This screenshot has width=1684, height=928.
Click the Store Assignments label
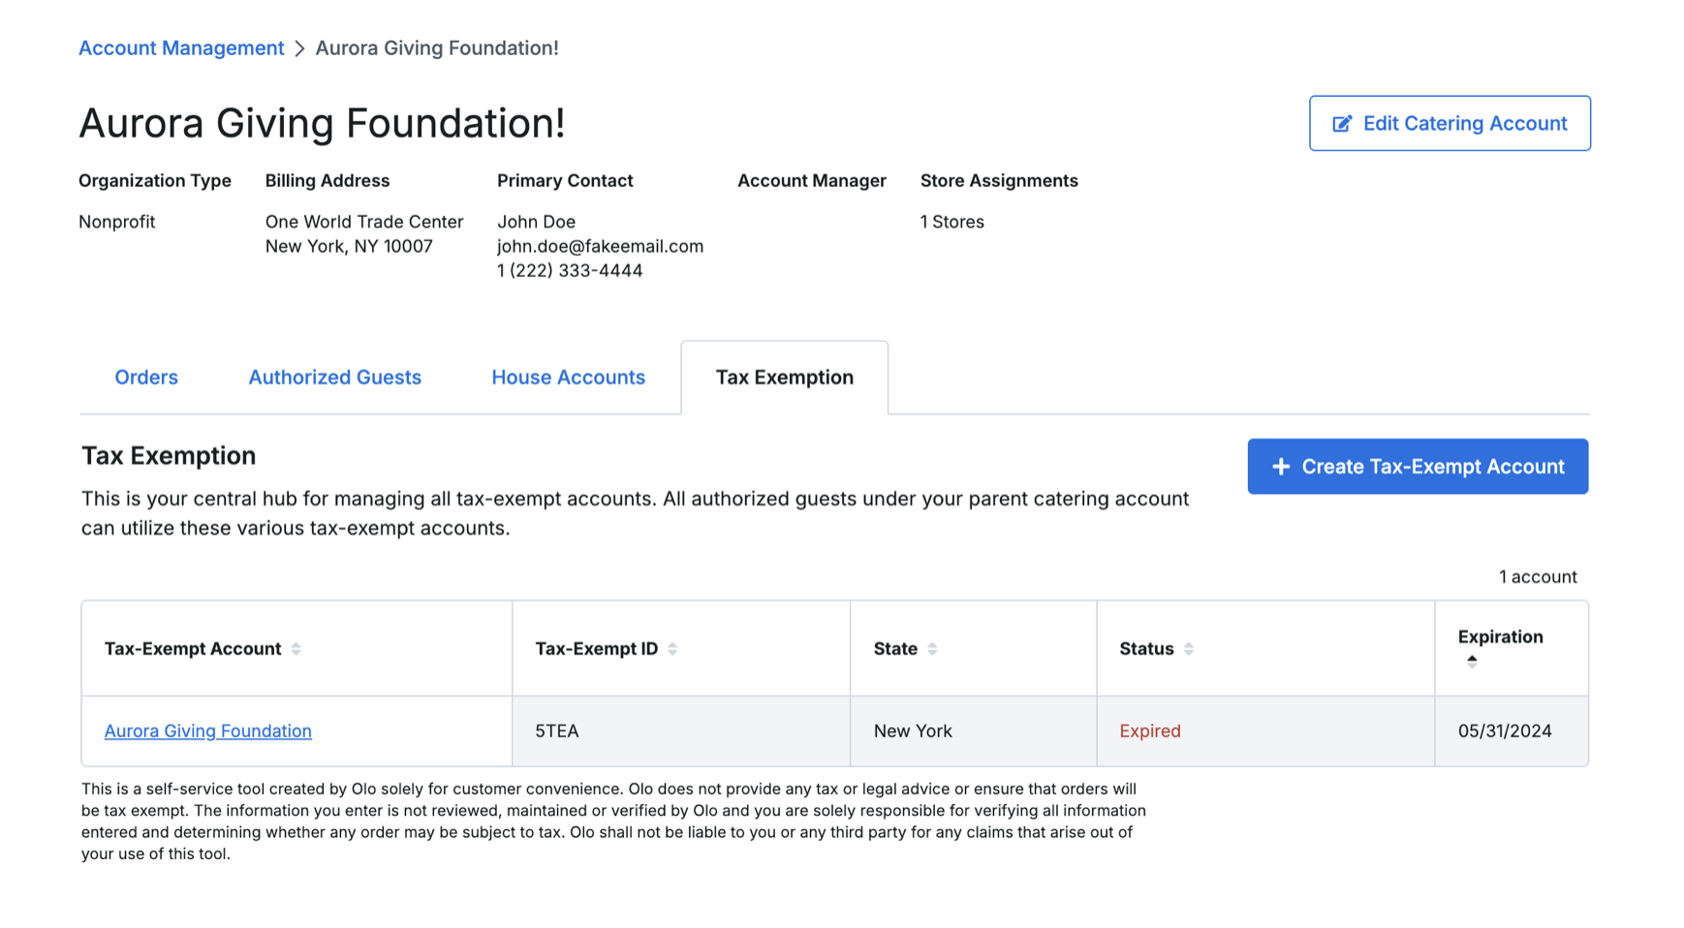(x=999, y=180)
